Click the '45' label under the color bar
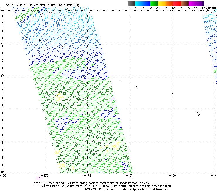Viewport: 217px width, 191px height. [196, 8]
